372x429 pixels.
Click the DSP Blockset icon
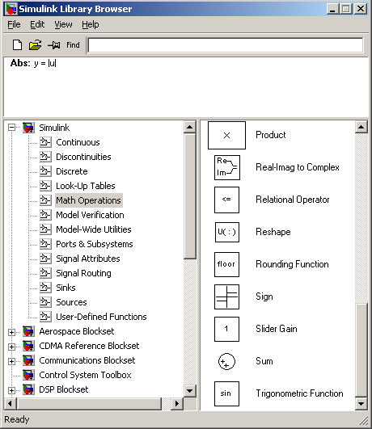pos(28,389)
